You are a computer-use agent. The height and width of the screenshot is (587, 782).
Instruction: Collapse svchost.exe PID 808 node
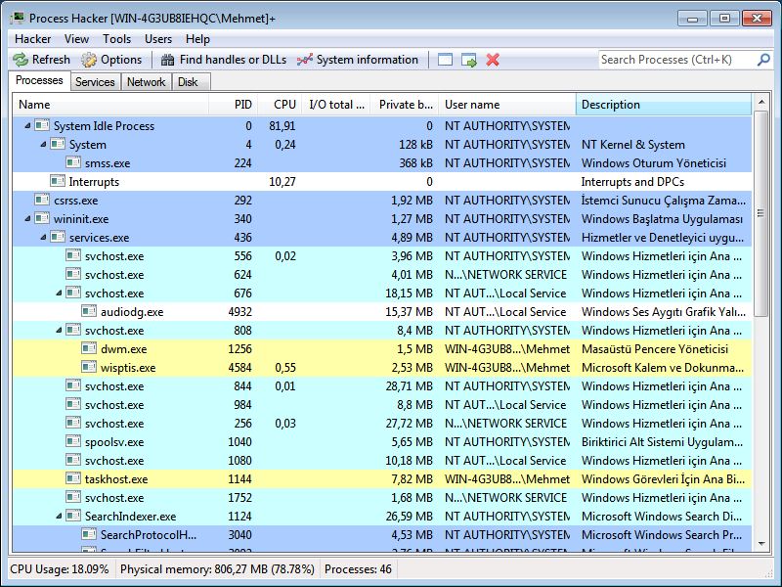pos(59,330)
